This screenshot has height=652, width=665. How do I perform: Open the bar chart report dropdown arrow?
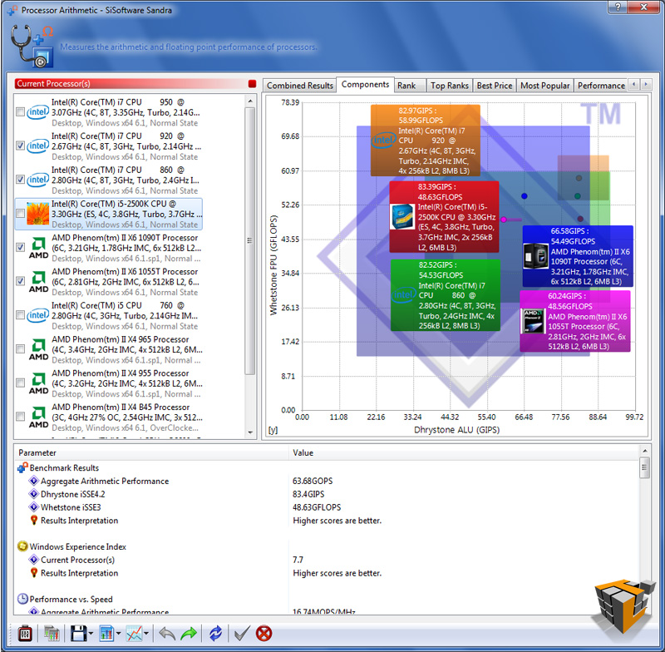118,634
